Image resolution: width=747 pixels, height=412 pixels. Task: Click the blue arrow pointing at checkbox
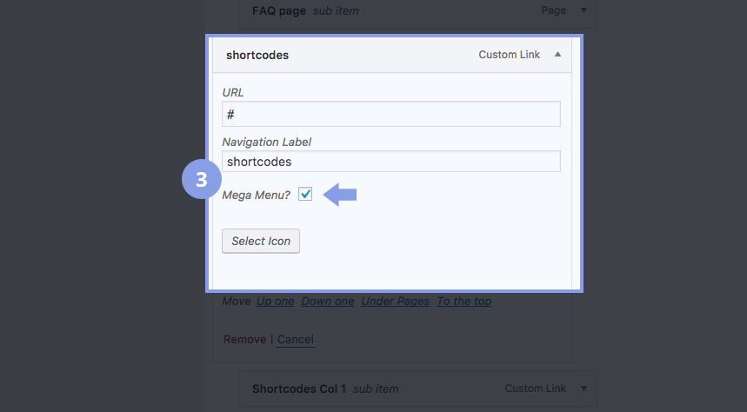coord(340,195)
